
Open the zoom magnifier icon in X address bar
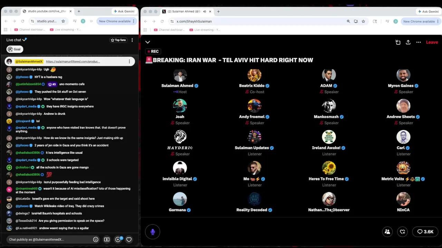[x=348, y=21]
